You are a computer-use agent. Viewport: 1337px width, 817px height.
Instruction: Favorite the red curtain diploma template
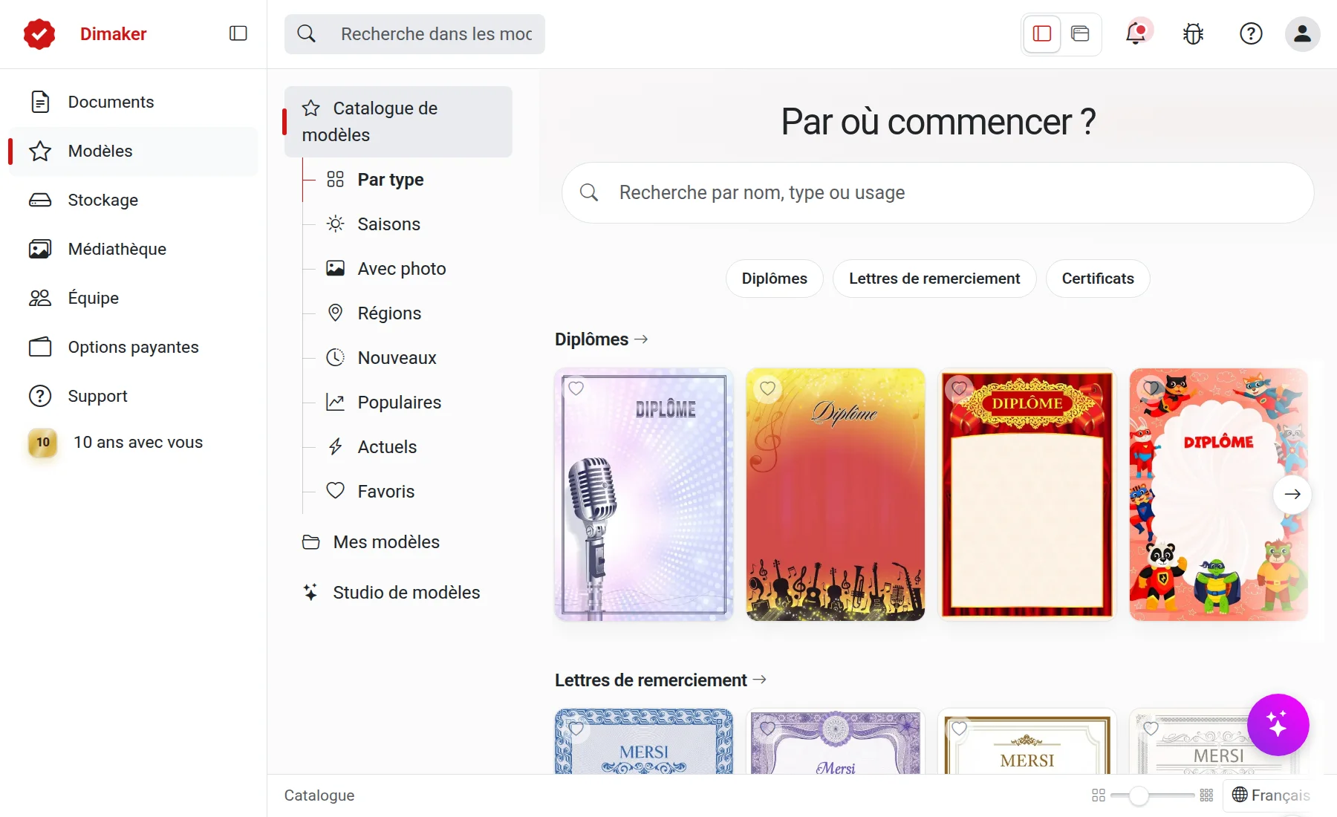(959, 388)
